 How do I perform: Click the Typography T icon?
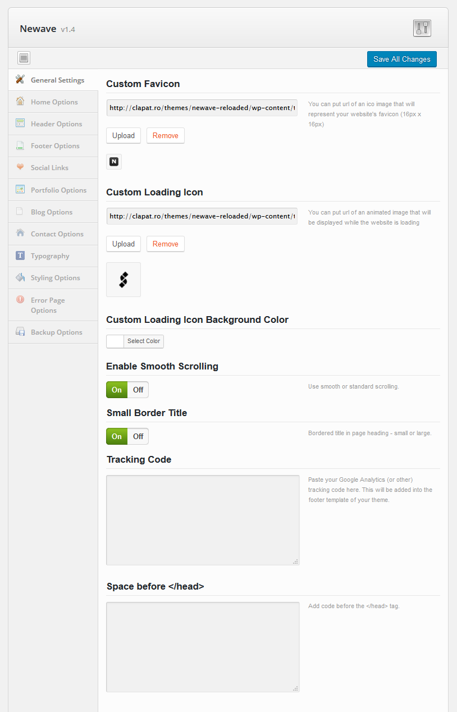[20, 255]
